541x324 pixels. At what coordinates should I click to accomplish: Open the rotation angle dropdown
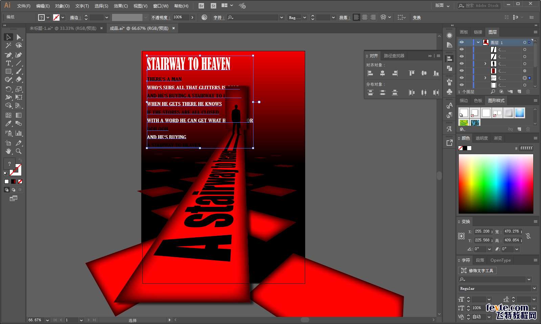click(x=489, y=249)
